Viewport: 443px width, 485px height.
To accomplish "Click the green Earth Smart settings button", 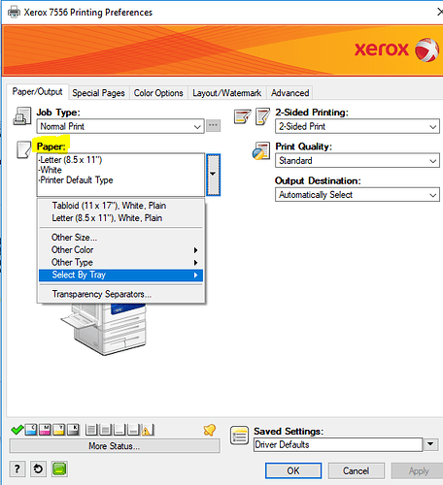I will pyautogui.click(x=59, y=469).
